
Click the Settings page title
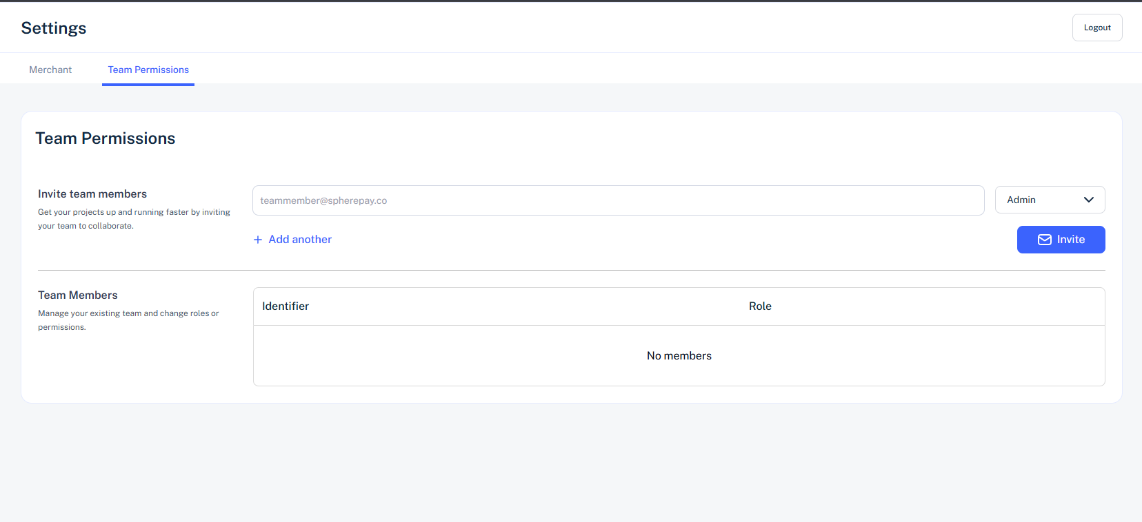[54, 28]
